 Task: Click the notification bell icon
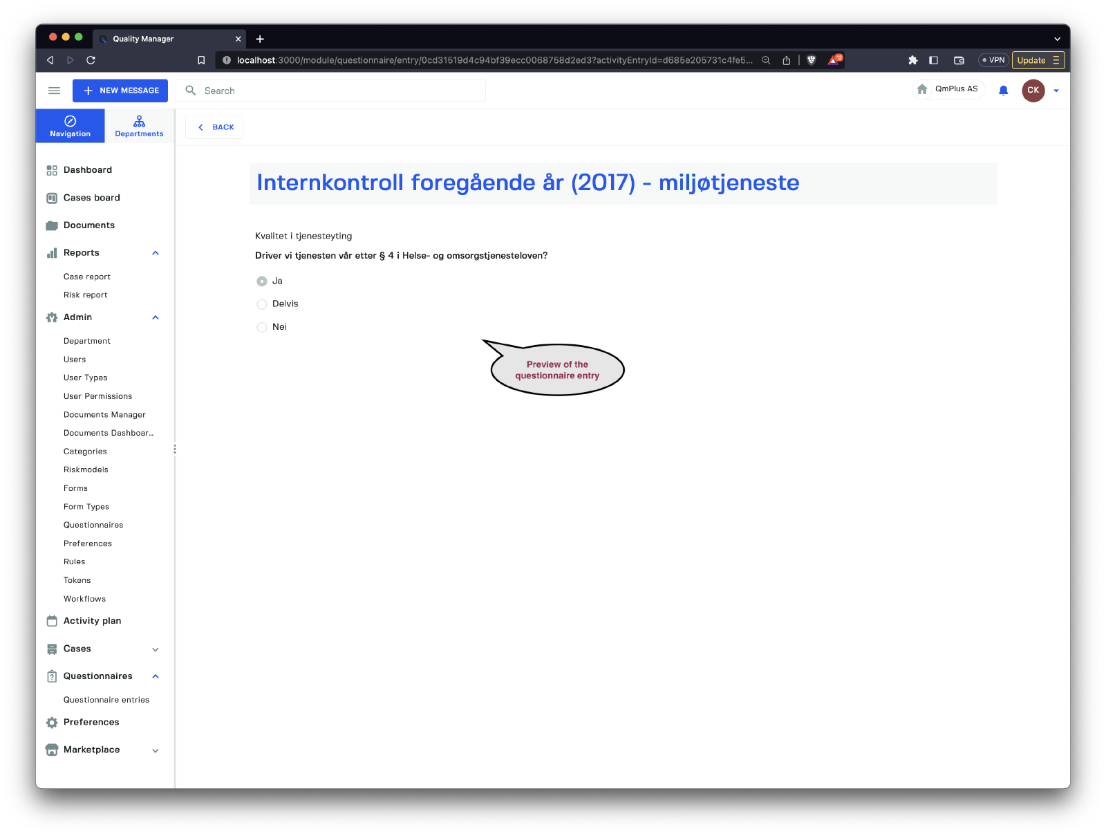1003,91
